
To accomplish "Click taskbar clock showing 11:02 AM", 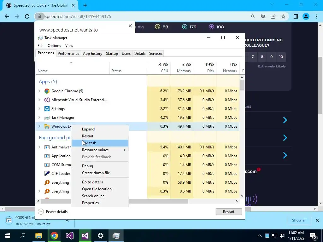I will click(296, 236).
